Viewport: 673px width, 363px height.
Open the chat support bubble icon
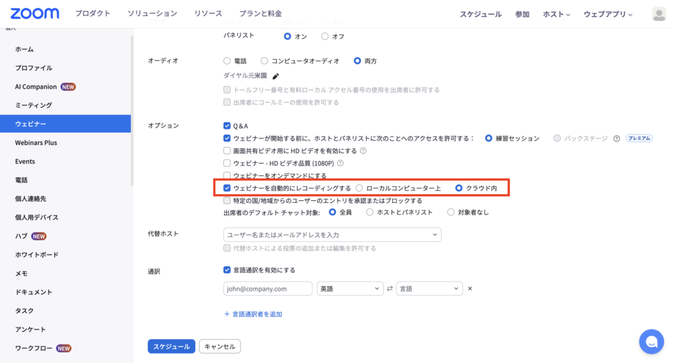[x=651, y=341]
